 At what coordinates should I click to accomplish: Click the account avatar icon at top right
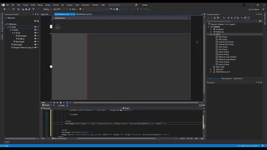pyautogui.click(x=244, y=5)
